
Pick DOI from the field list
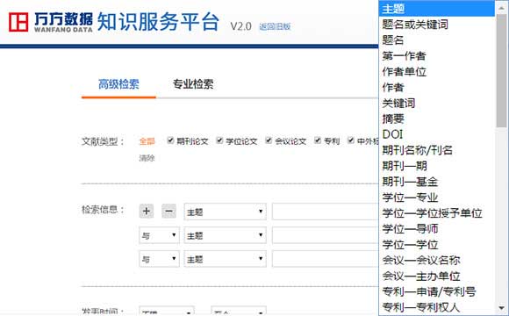coord(437,134)
